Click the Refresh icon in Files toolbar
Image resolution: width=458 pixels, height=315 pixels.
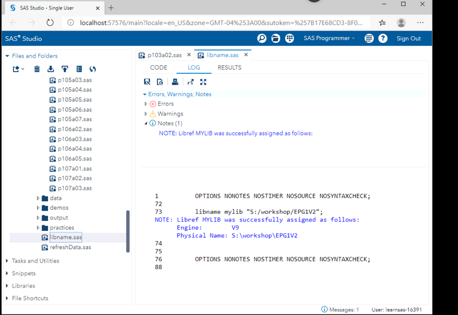[x=93, y=69]
